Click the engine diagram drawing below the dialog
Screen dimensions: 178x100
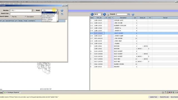pyautogui.click(x=44, y=68)
